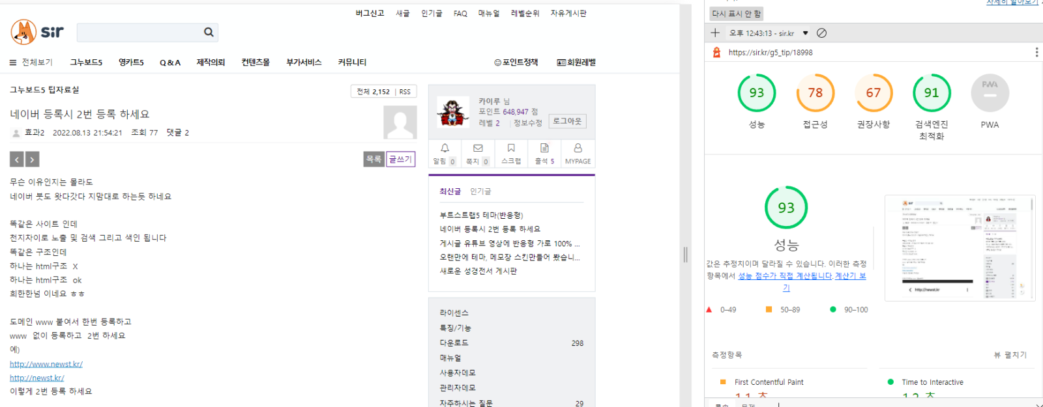The image size is (1043, 407).
Task: Click the plus icon for new Lighthouse report
Action: pos(715,33)
